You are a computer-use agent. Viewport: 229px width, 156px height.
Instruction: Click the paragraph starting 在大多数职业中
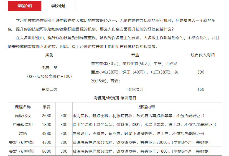114,42
